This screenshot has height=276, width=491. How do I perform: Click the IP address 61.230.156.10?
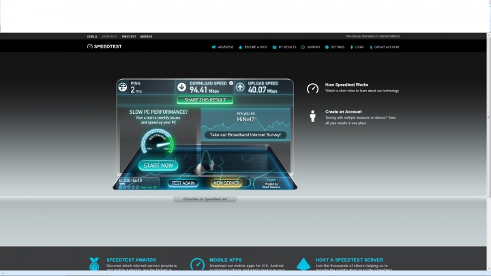tap(130, 181)
